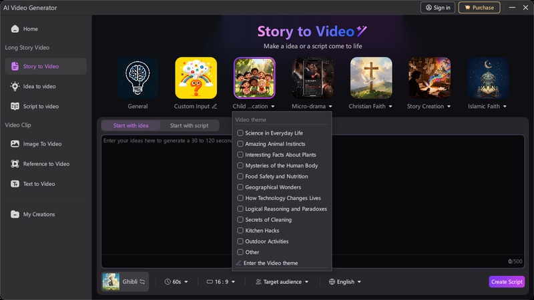This screenshot has height=300, width=534.
Task: Select the Islamic Faith mosque thumbnail
Action: (488, 78)
